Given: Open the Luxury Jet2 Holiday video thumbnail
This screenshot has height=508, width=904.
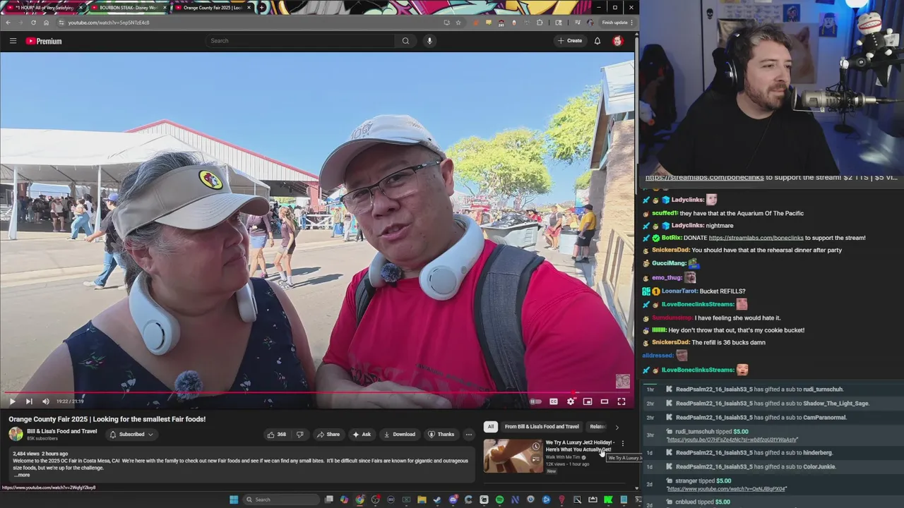Looking at the screenshot, I should [x=513, y=456].
